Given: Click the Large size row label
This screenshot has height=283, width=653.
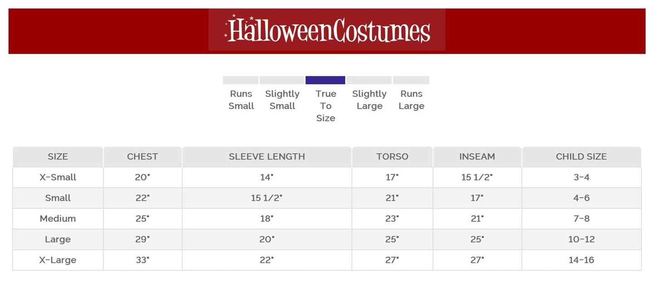Looking at the screenshot, I should click(58, 240).
